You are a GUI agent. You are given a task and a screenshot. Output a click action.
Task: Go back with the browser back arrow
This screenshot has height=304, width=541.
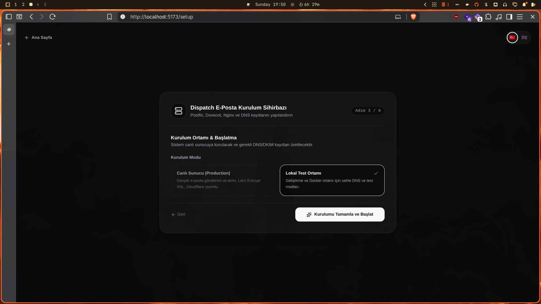click(x=31, y=17)
